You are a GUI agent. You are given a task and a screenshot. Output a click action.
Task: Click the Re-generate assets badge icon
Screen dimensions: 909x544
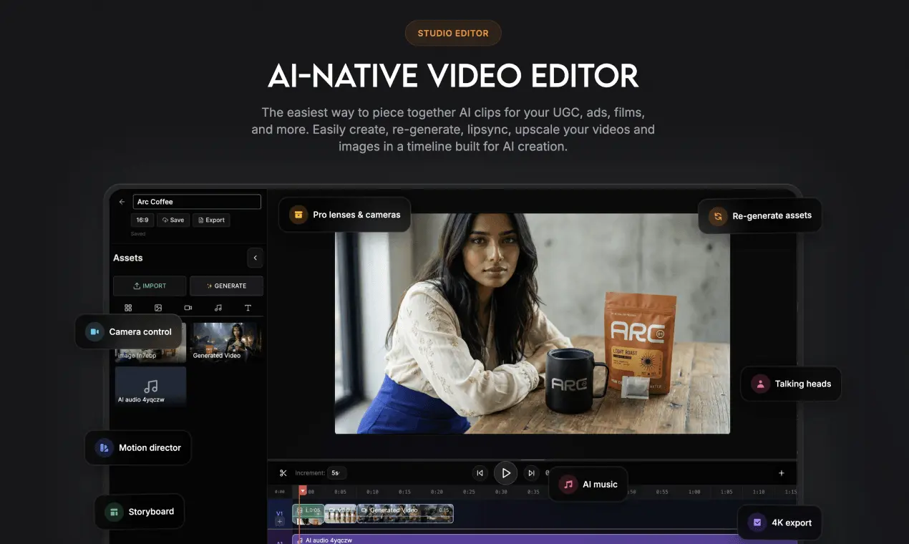click(717, 215)
